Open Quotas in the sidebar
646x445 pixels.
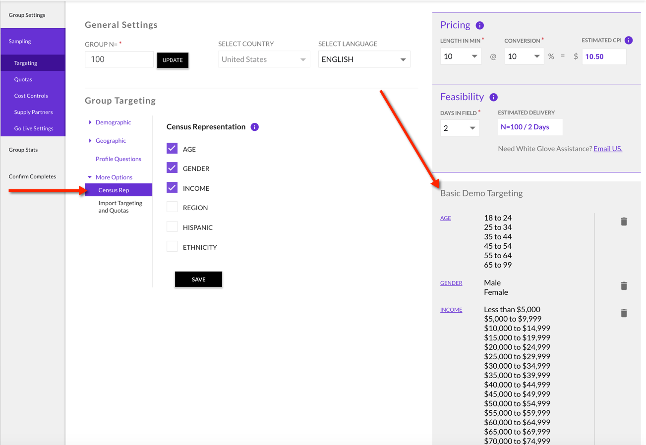[x=23, y=79]
